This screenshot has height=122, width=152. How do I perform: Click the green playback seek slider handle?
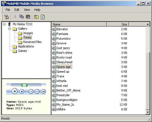(x=24, y=85)
